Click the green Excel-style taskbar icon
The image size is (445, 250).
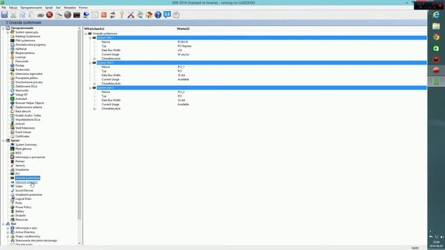click(x=436, y=48)
